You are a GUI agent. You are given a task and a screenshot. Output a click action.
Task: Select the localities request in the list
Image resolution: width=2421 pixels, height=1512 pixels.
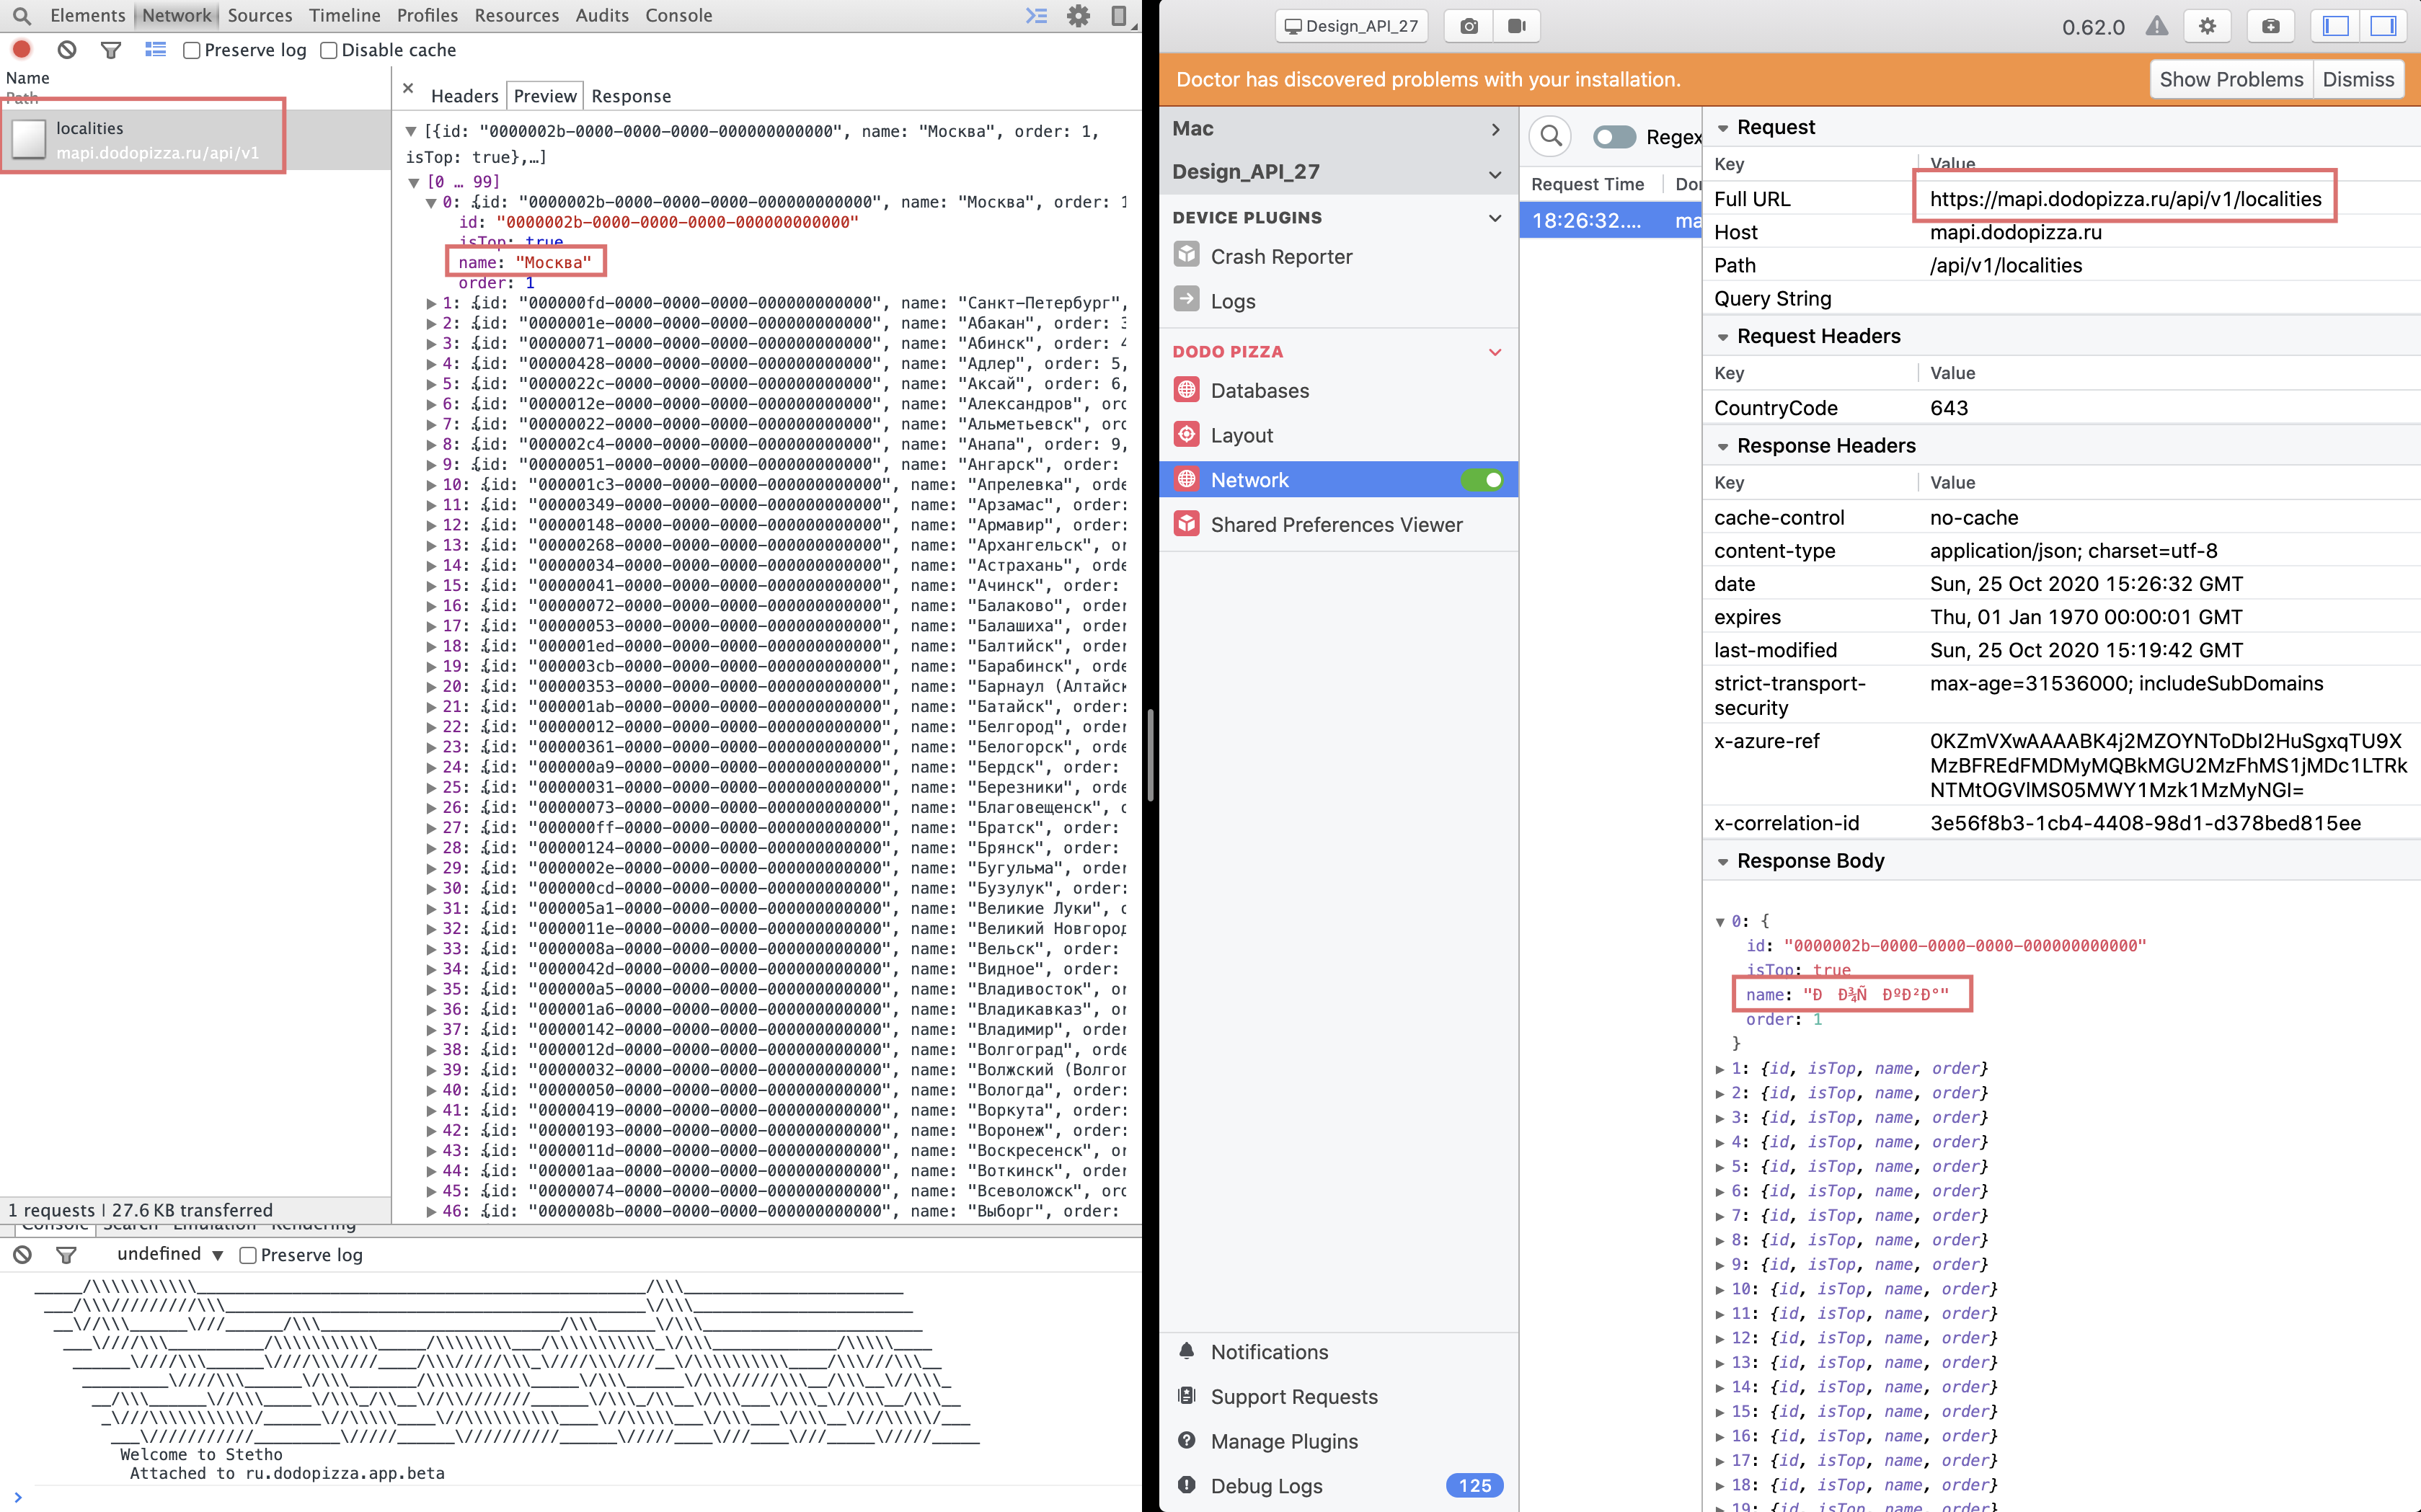[140, 138]
